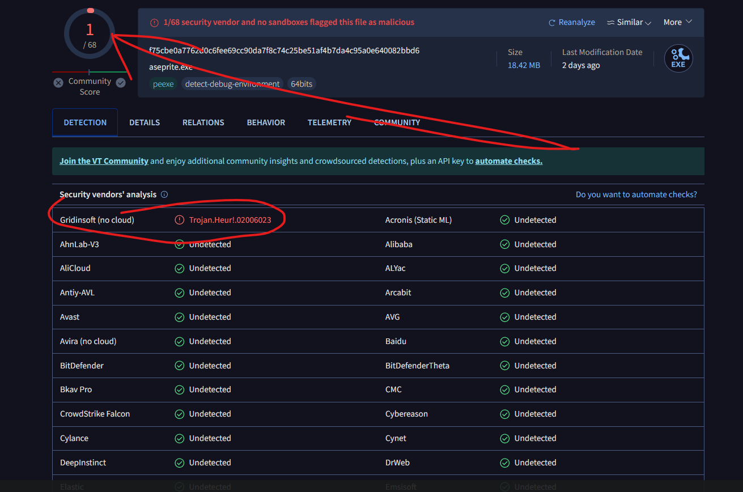The width and height of the screenshot is (743, 492).
Task: Expand the More dropdown menu
Action: [x=678, y=23]
